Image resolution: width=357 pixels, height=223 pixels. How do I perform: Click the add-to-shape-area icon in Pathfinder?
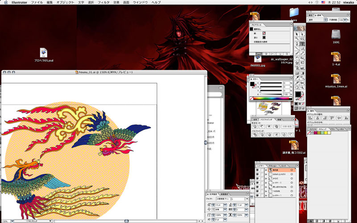(255, 127)
